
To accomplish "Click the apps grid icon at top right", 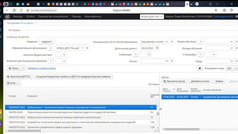I will tap(237, 16).
